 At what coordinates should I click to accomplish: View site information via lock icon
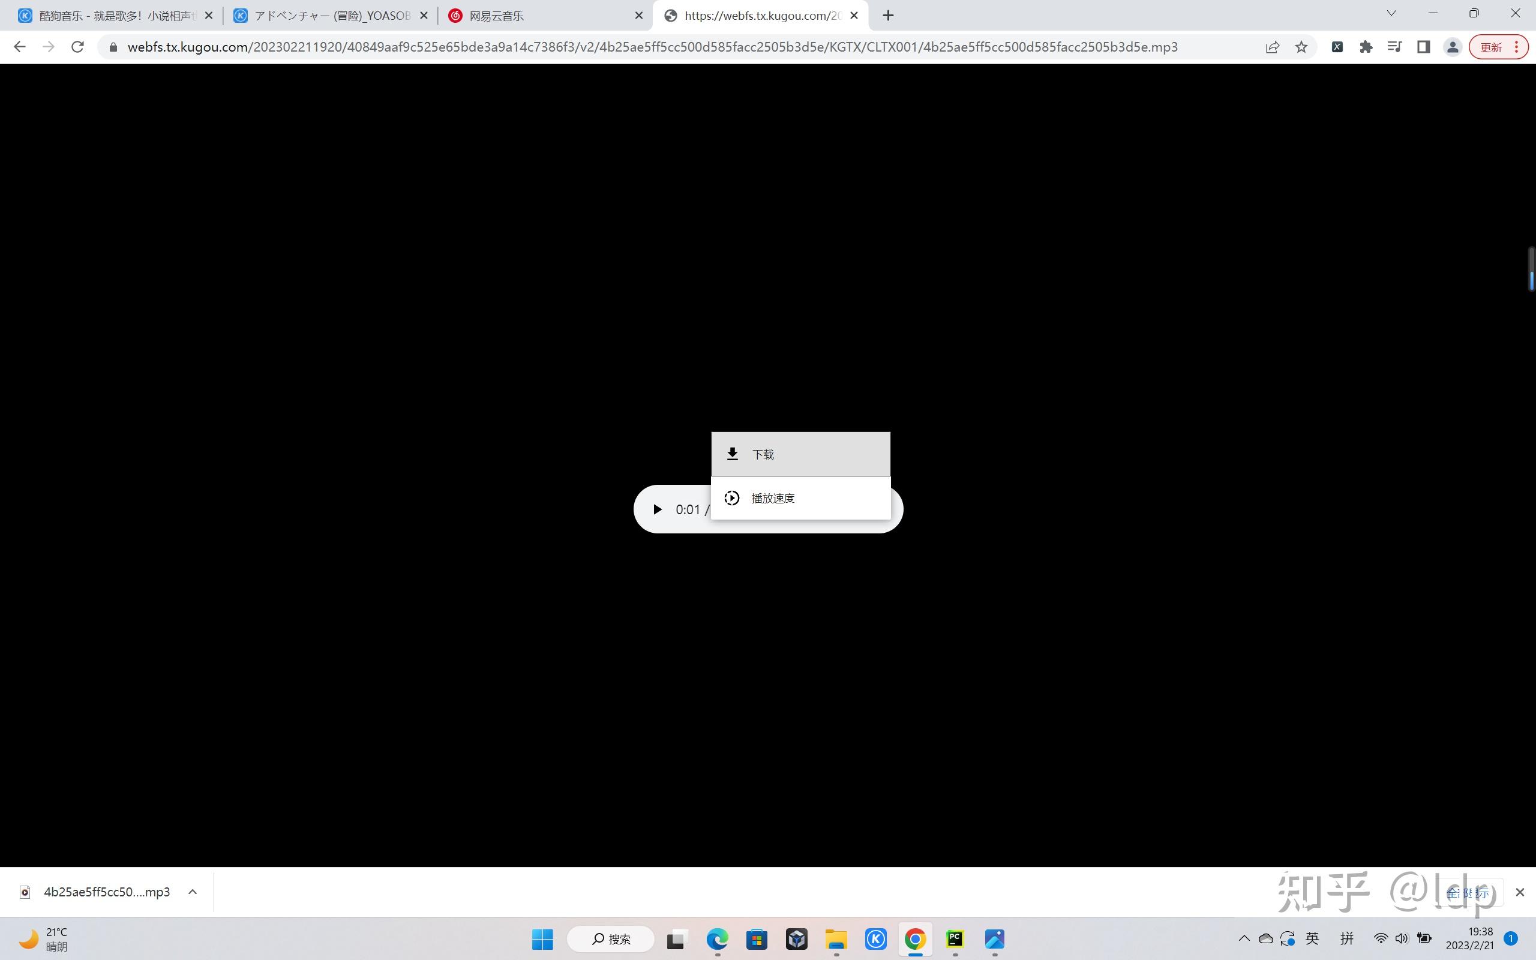pos(113,47)
